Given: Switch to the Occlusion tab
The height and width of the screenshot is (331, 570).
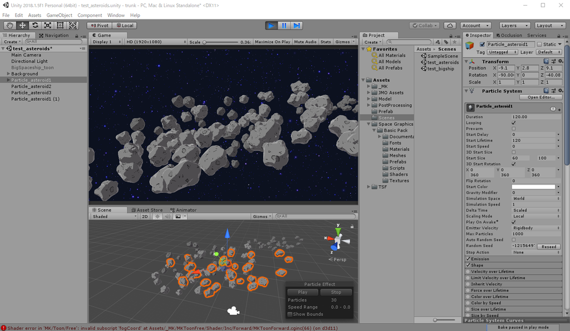Looking at the screenshot, I should (x=509, y=35).
